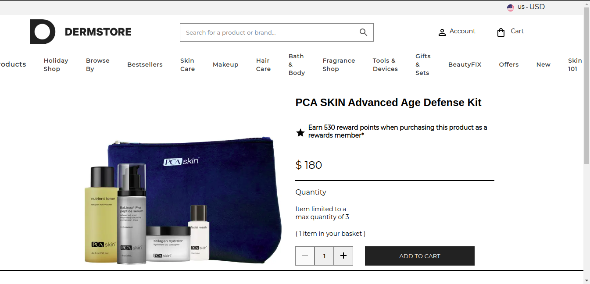590x284 pixels.
Task: Click the Dermstore logo icon
Action: pyautogui.click(x=43, y=32)
